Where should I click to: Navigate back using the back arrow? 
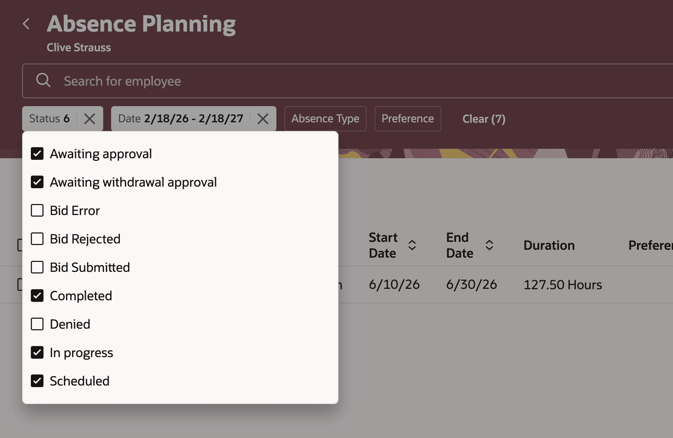click(26, 24)
